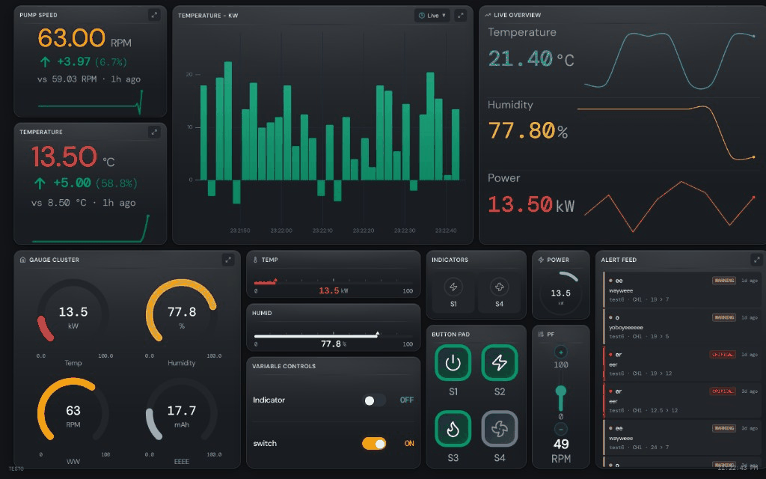Click the Power dial showing 13.5
766x479 pixels.
pos(561,293)
